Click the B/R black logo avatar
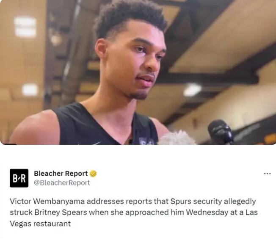Viewport: 276px width, 246px height. tap(19, 178)
